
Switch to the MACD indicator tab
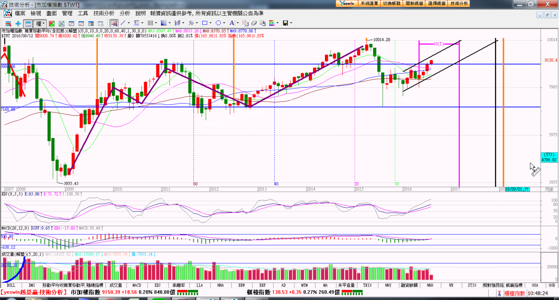[x=136, y=285]
